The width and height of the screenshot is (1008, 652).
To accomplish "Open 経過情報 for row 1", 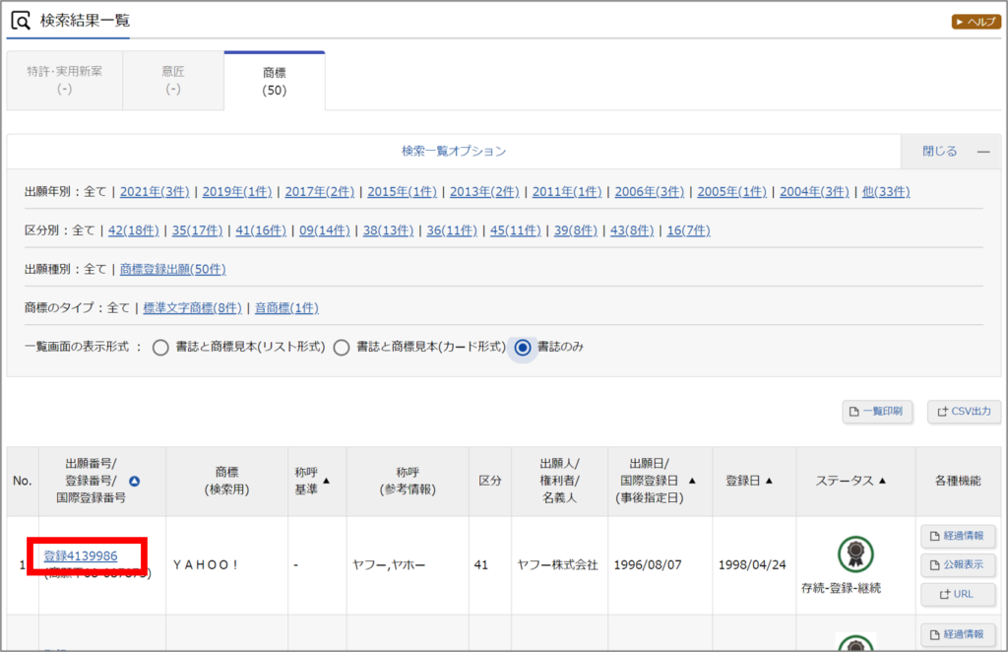I will 958,536.
